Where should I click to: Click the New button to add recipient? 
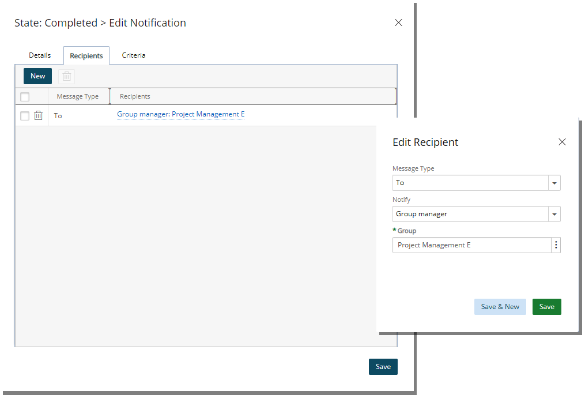coord(37,76)
